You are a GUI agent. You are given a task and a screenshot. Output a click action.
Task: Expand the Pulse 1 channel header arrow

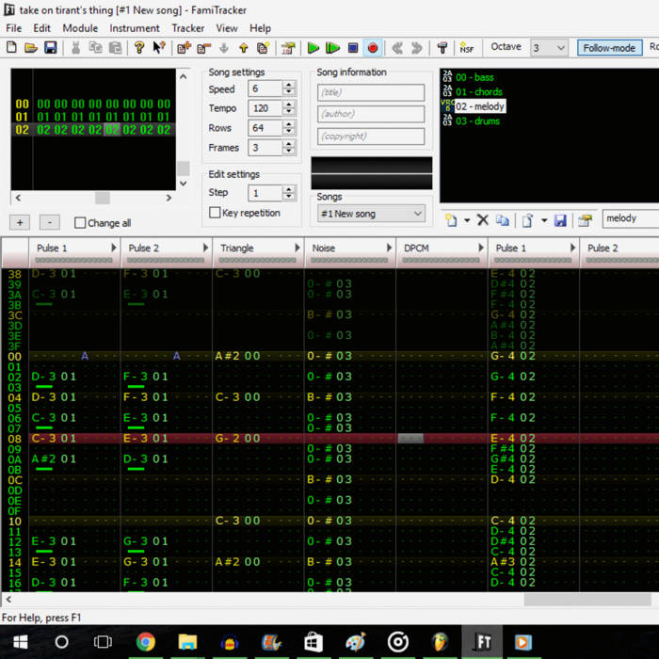(x=115, y=249)
